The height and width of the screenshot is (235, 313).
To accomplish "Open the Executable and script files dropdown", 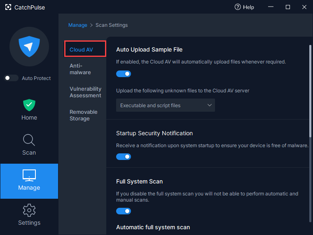I will tap(166, 105).
